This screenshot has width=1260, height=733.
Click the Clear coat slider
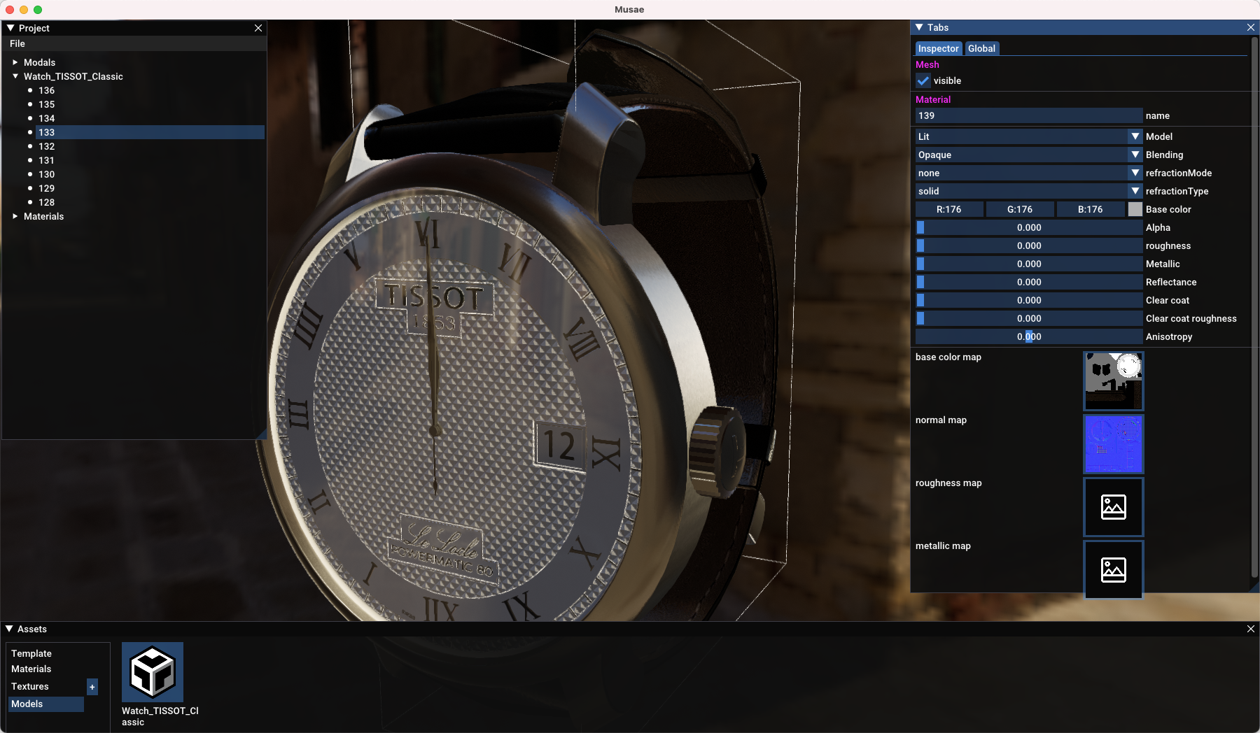(x=1029, y=300)
